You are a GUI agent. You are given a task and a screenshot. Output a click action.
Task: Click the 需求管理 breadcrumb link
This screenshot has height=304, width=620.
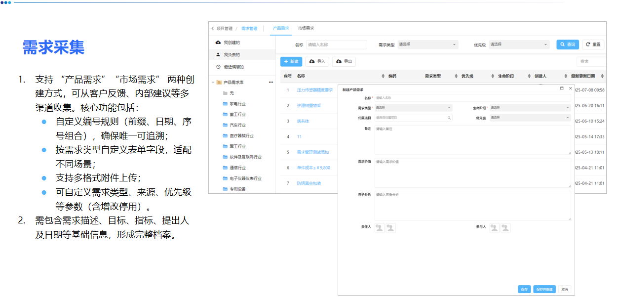pyautogui.click(x=249, y=28)
